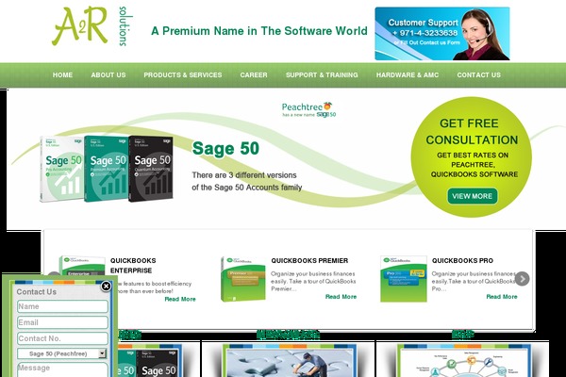Open the QuickBooks Enterprise title
566x377 pixels.
(x=133, y=266)
